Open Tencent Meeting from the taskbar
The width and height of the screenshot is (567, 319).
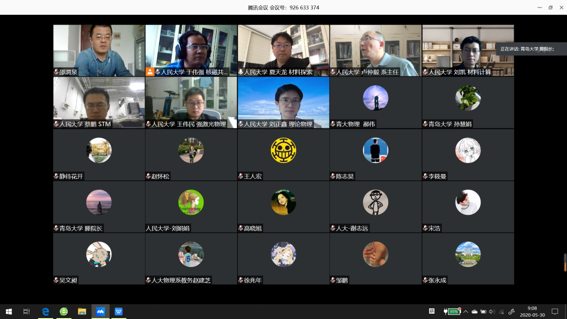click(100, 311)
